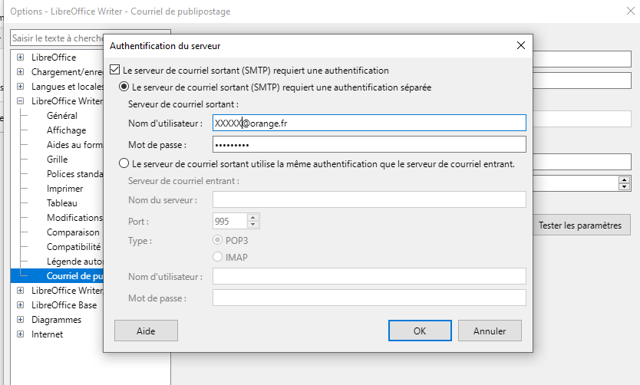Click the POP3 radio button

pyautogui.click(x=217, y=240)
